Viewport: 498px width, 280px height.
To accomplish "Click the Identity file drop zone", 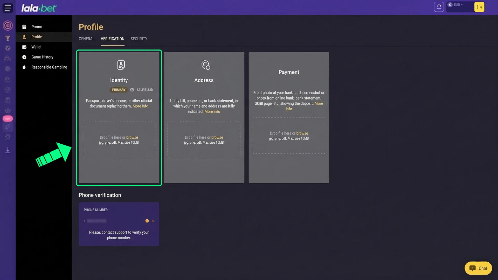I will tap(119, 140).
